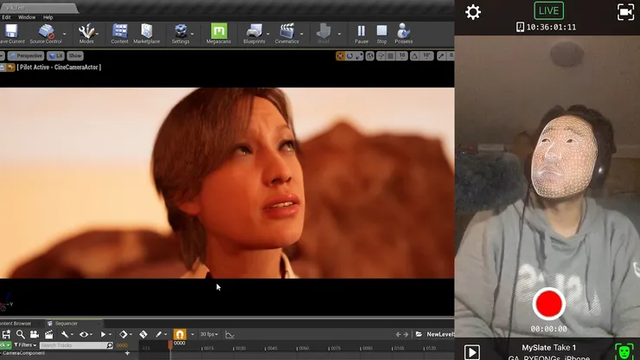The width and height of the screenshot is (640, 360).
Task: Open the Megascans plugin
Action: [x=218, y=34]
